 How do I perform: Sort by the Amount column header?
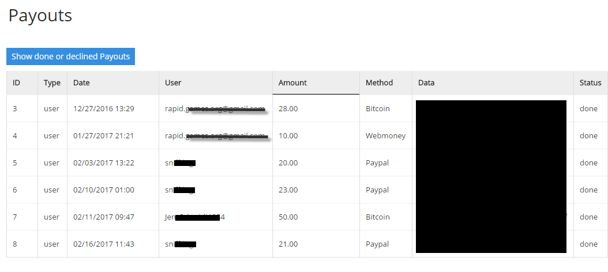292,83
